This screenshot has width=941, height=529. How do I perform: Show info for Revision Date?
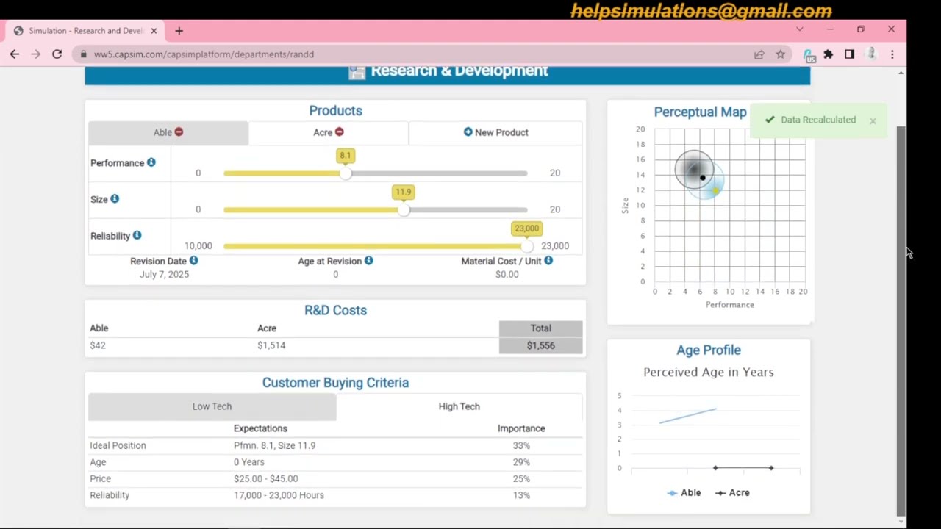[193, 261]
